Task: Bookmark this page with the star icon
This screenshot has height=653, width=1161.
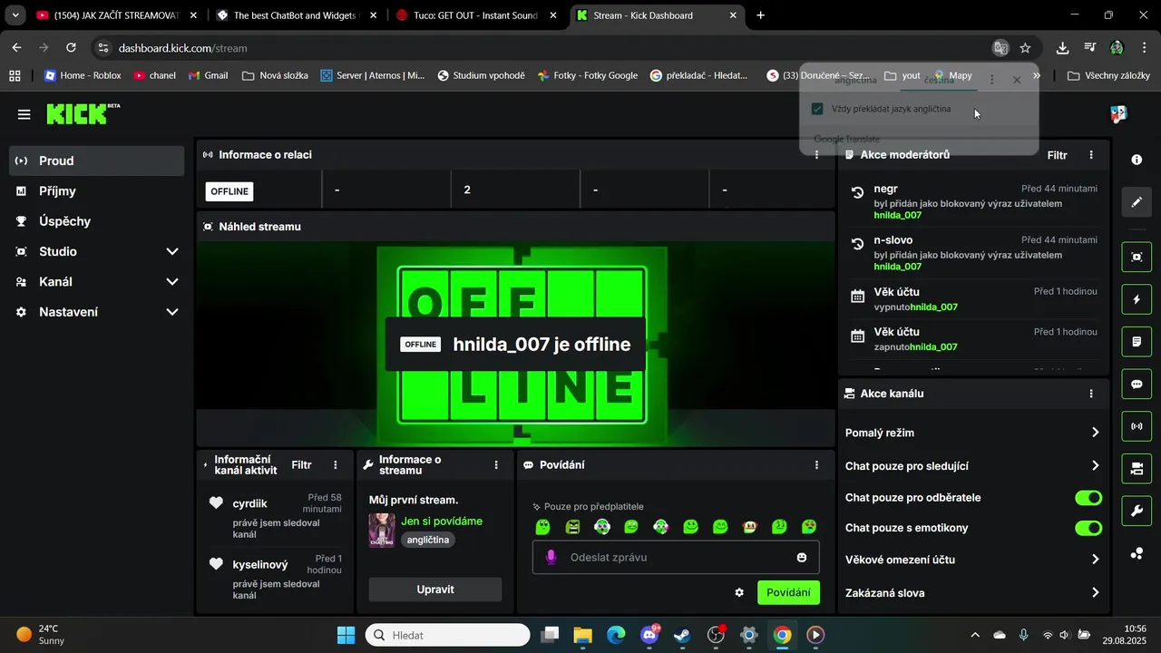Action: (1025, 48)
